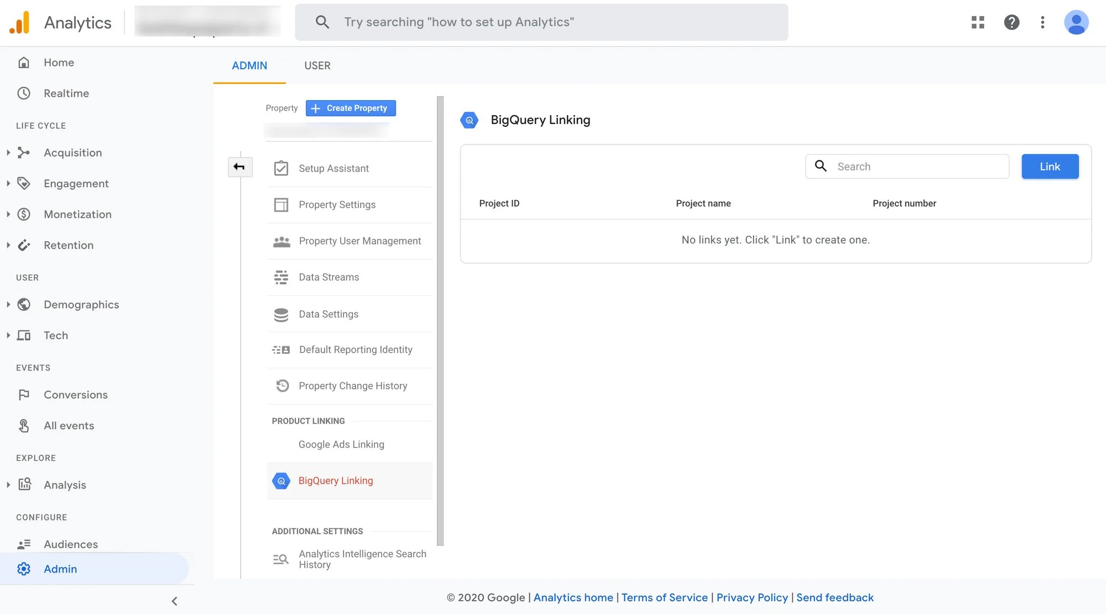Select the Home icon in the sidebar
The width and height of the screenshot is (1106, 614).
coord(23,62)
